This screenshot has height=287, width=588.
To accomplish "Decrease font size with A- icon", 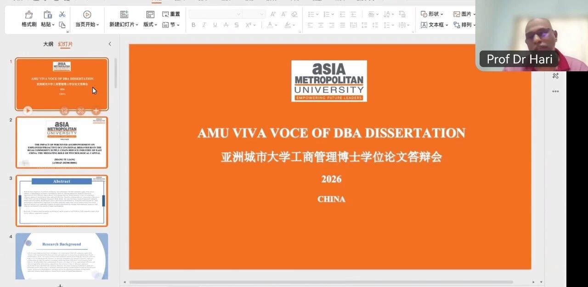I will [284, 14].
